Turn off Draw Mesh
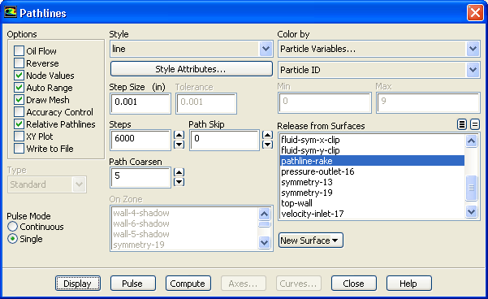Screen dimensions: 488x299 (19, 100)
